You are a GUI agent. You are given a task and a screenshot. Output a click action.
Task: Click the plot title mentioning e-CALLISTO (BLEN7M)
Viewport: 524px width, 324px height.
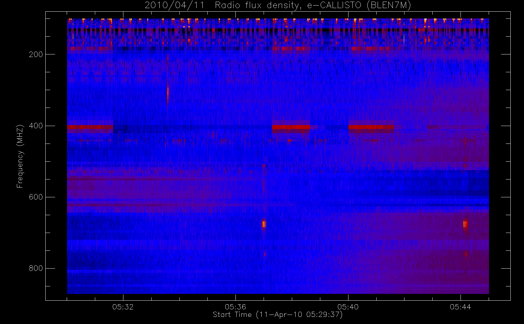tap(278, 5)
